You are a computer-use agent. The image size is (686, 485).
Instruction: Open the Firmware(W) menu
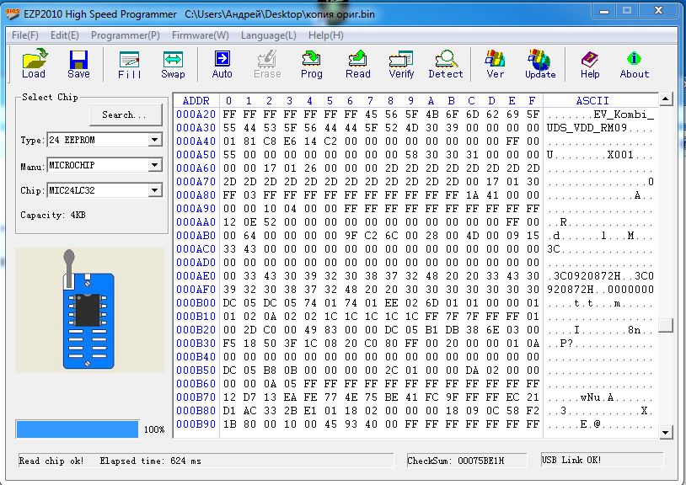(x=200, y=35)
